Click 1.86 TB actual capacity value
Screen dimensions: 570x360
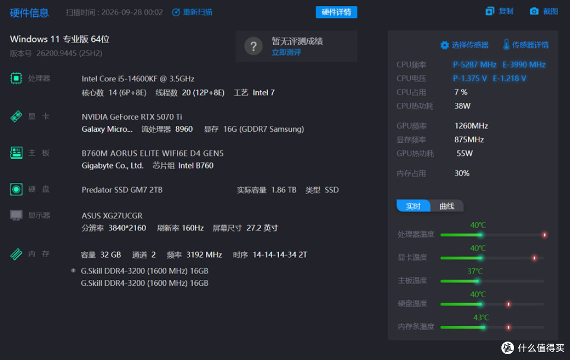pyautogui.click(x=283, y=190)
